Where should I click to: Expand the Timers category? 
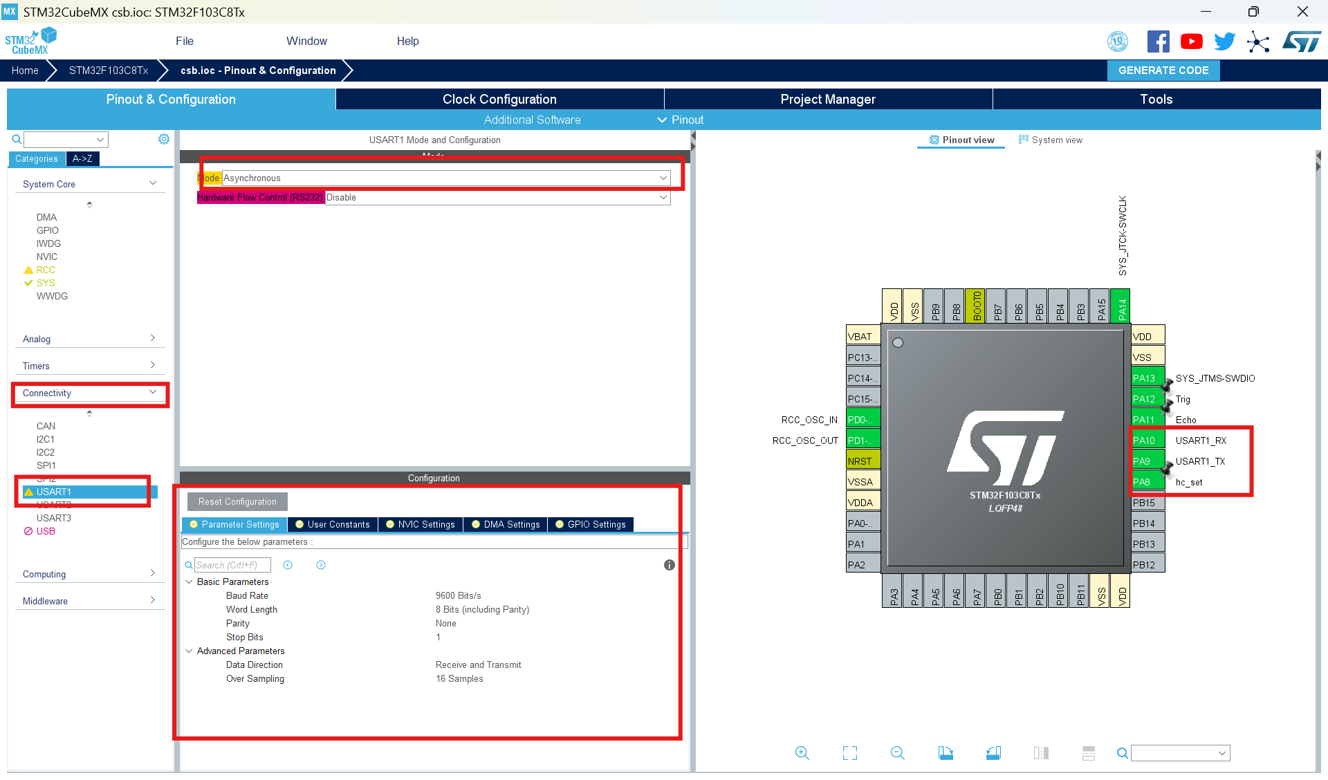(x=89, y=366)
